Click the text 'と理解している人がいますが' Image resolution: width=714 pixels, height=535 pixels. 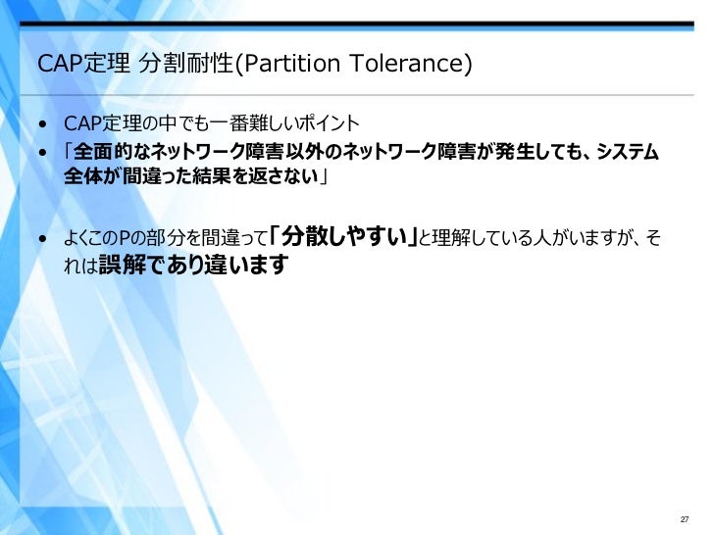pos(525,238)
